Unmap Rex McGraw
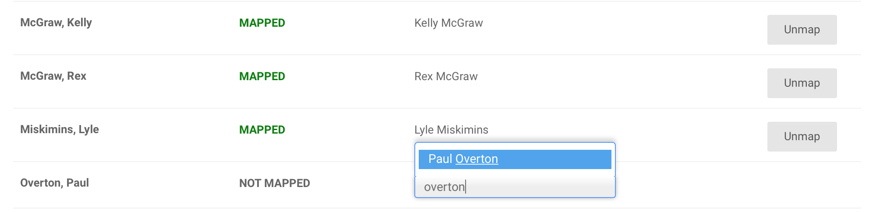Viewport: 869px width, 212px height. (802, 83)
